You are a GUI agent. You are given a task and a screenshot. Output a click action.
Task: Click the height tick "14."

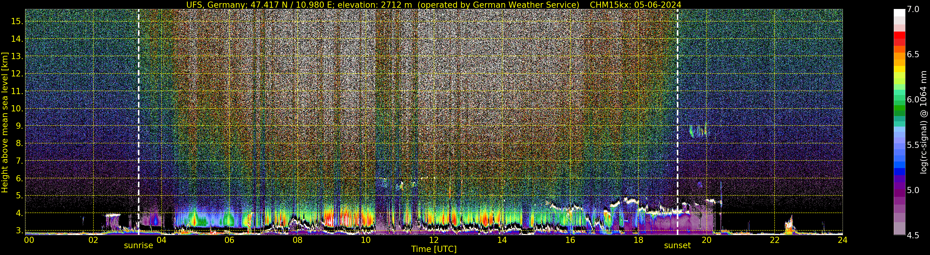(x=17, y=39)
